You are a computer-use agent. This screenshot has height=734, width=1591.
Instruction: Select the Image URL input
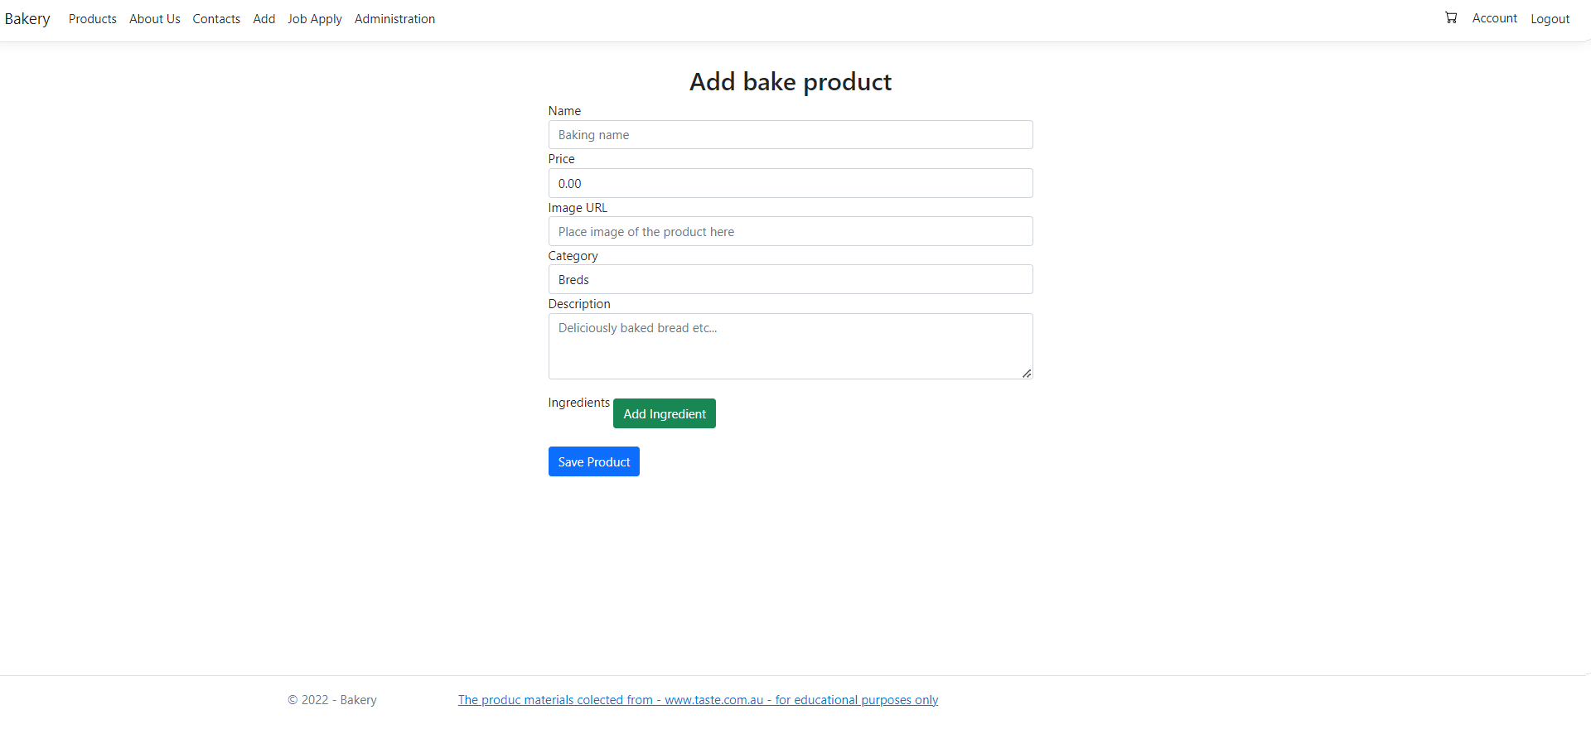790,231
